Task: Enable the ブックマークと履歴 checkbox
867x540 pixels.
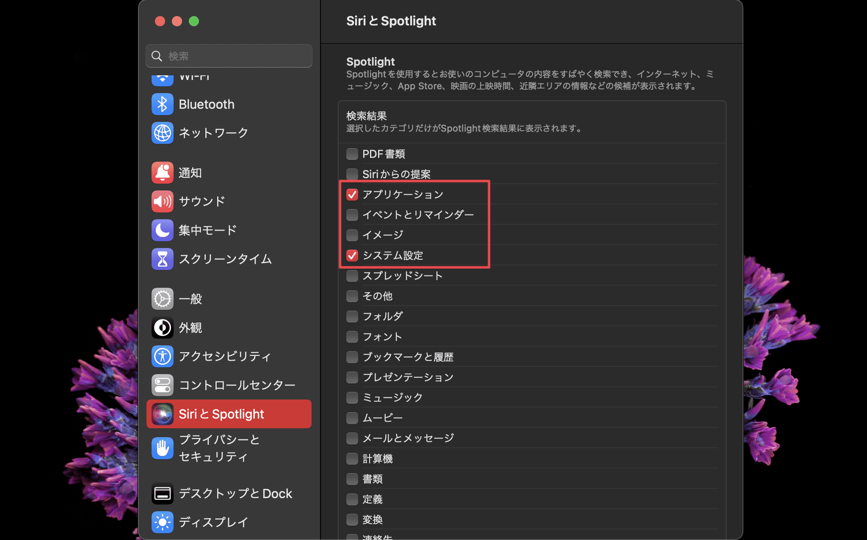Action: 352,357
